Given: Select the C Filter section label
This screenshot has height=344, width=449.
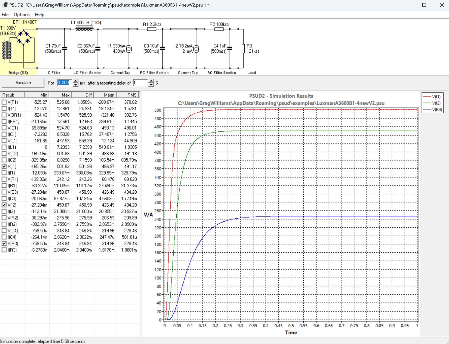Looking at the screenshot, I should coord(54,73).
